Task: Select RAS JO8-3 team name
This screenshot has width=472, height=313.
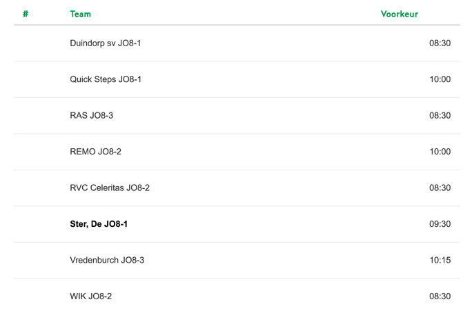Action: click(x=92, y=115)
